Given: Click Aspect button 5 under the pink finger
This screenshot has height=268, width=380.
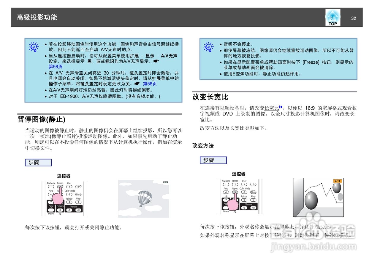Looking at the screenshot, I should point(235,192).
